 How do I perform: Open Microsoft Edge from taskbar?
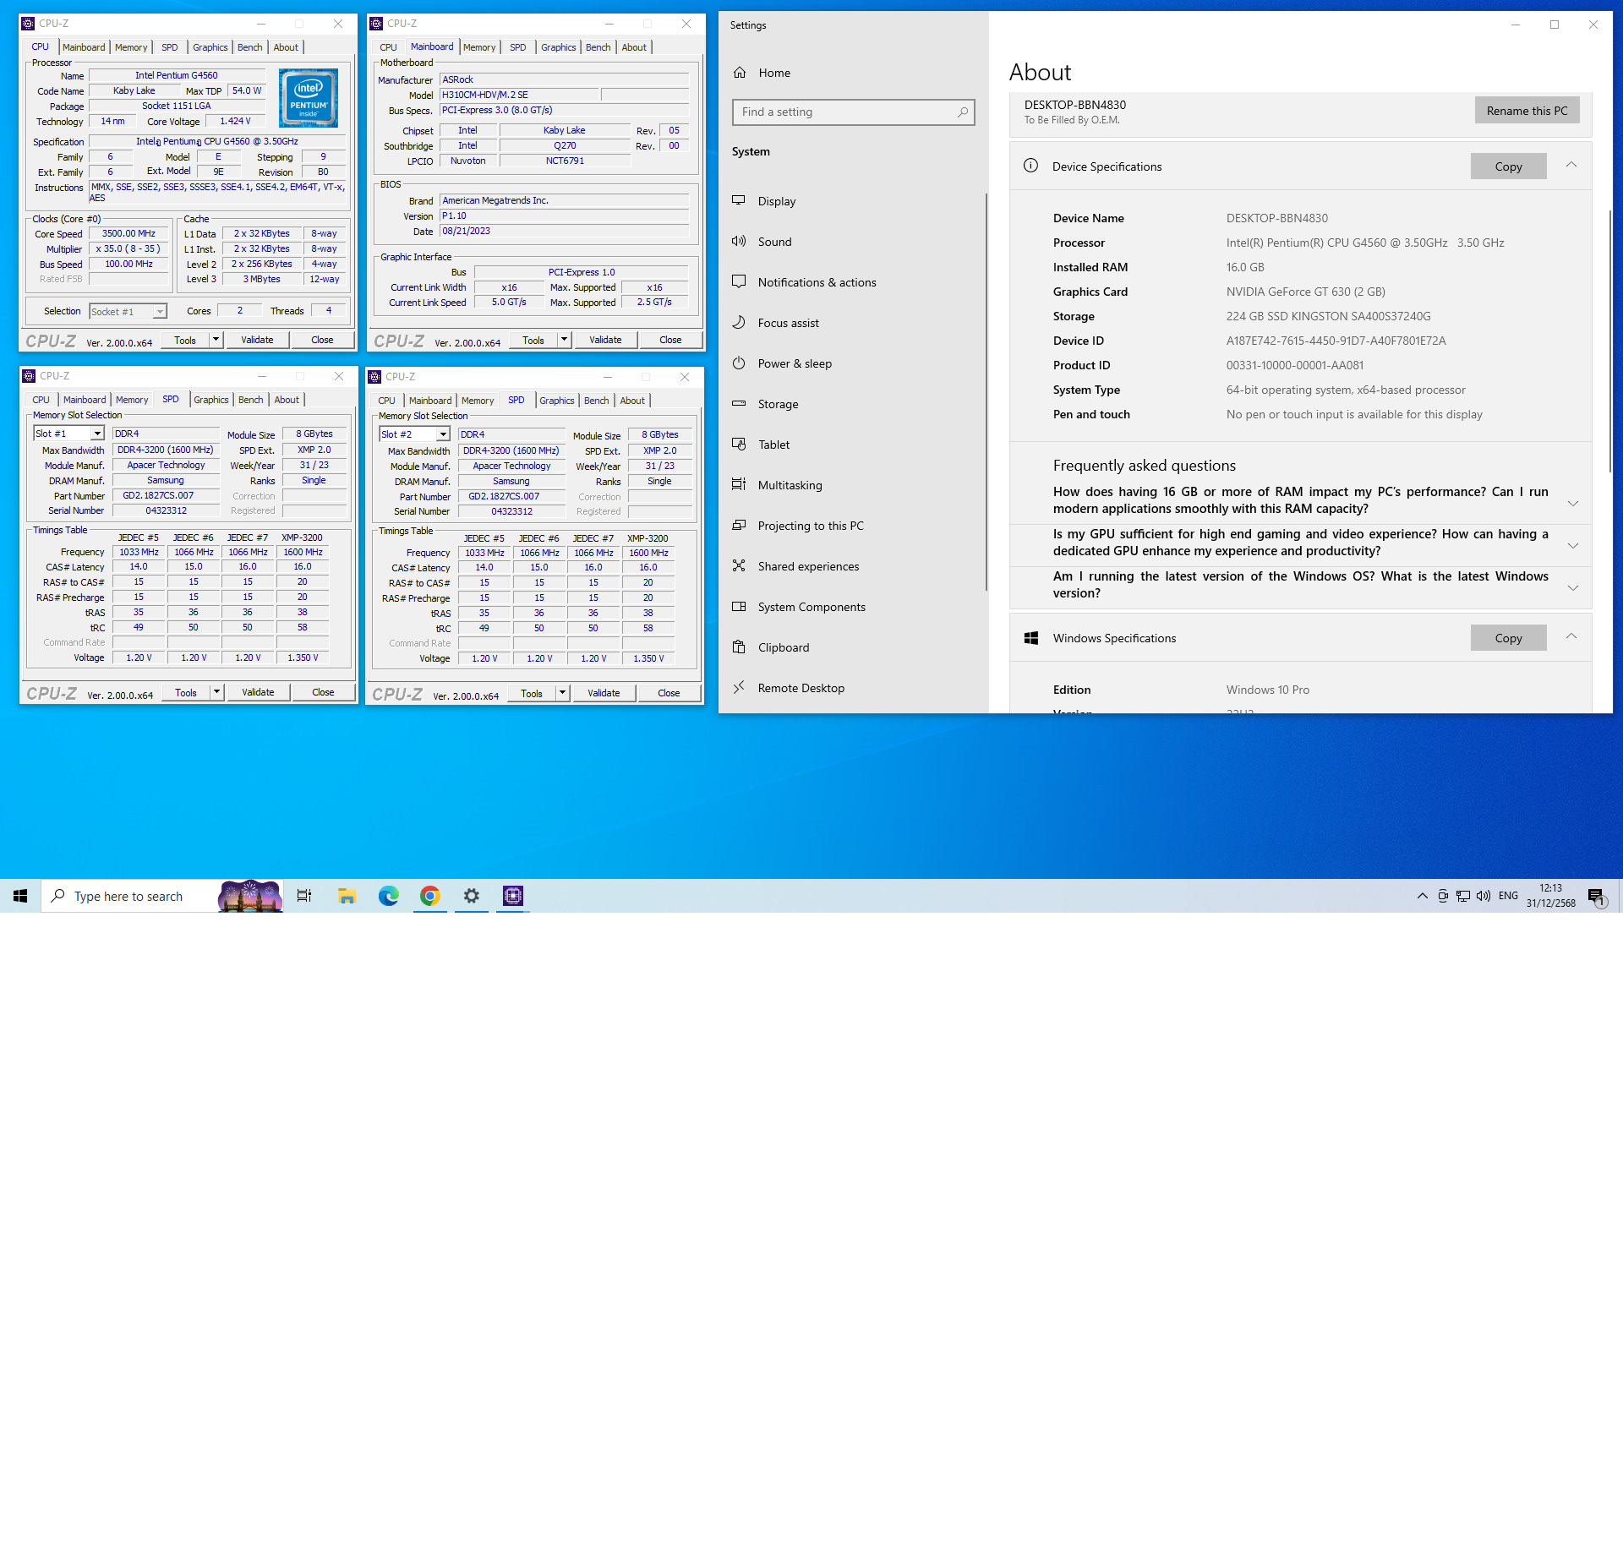point(389,896)
